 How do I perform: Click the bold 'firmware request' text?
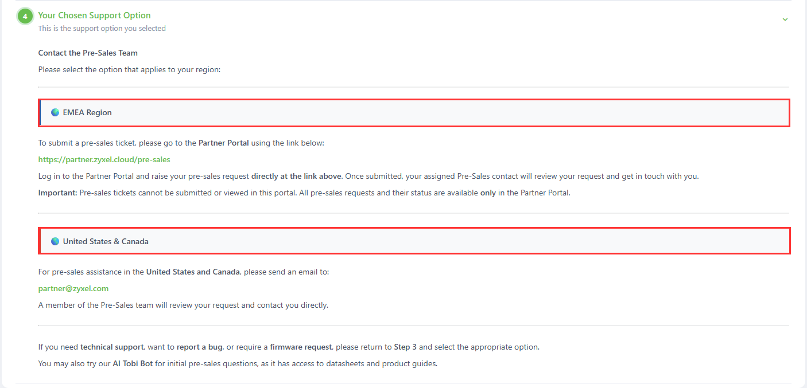(301, 347)
